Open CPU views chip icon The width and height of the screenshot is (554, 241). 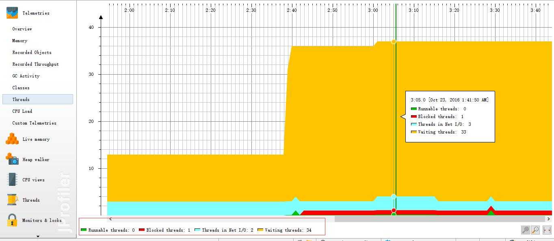(12, 180)
